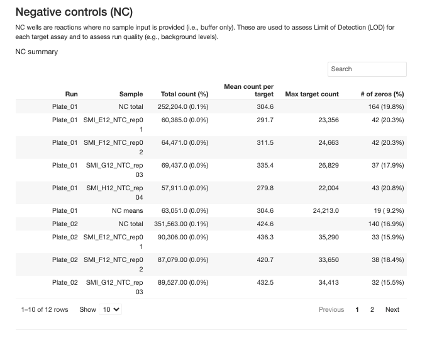The width and height of the screenshot is (432, 337).
Task: Click the Next page button
Action: tap(392, 309)
